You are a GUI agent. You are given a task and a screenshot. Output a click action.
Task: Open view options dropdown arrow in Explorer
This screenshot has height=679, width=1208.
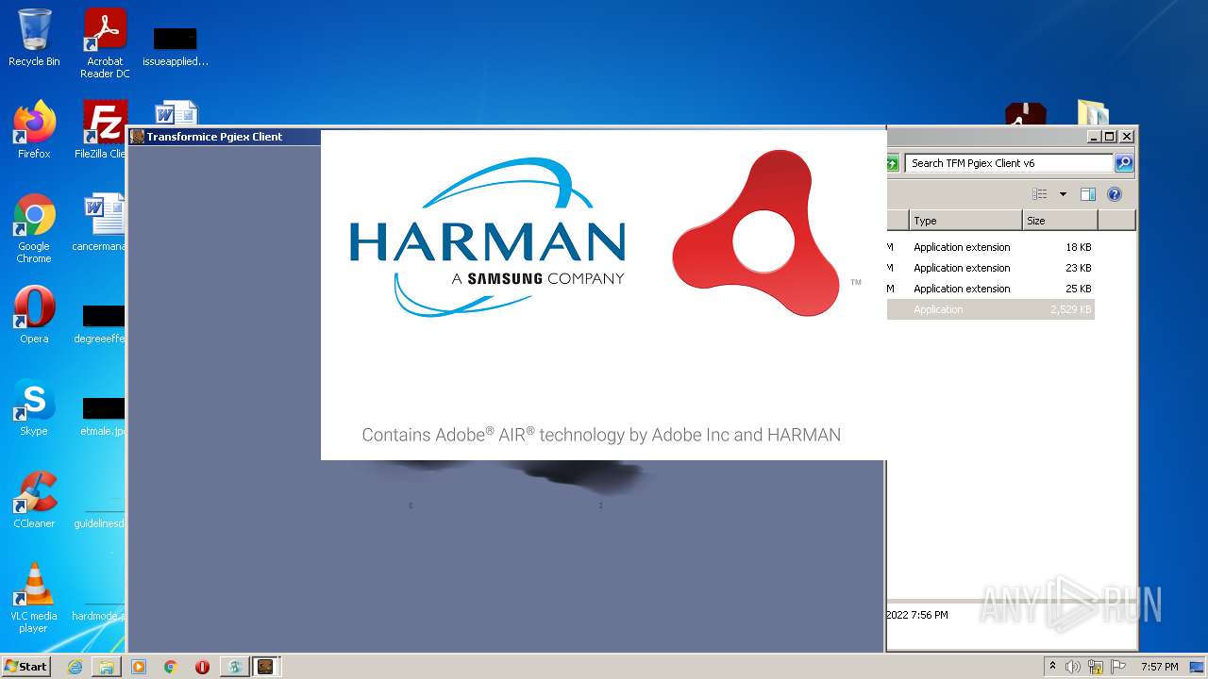[1063, 194]
